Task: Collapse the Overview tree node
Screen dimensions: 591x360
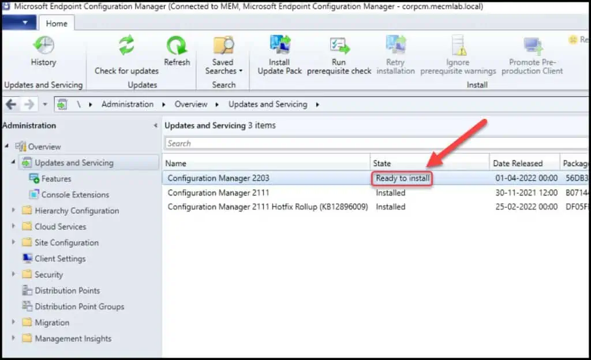Action: (x=7, y=146)
